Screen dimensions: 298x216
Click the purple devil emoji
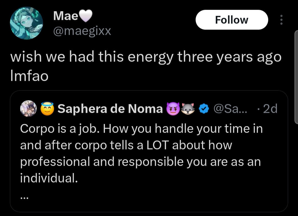click(x=172, y=109)
